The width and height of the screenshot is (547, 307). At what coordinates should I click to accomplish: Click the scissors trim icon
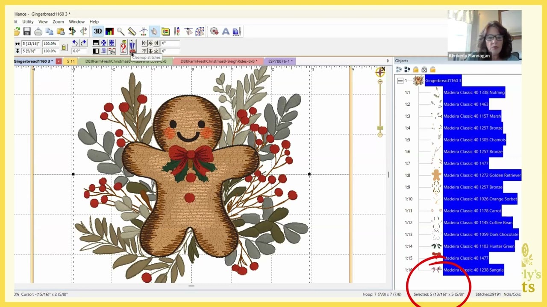click(112, 51)
